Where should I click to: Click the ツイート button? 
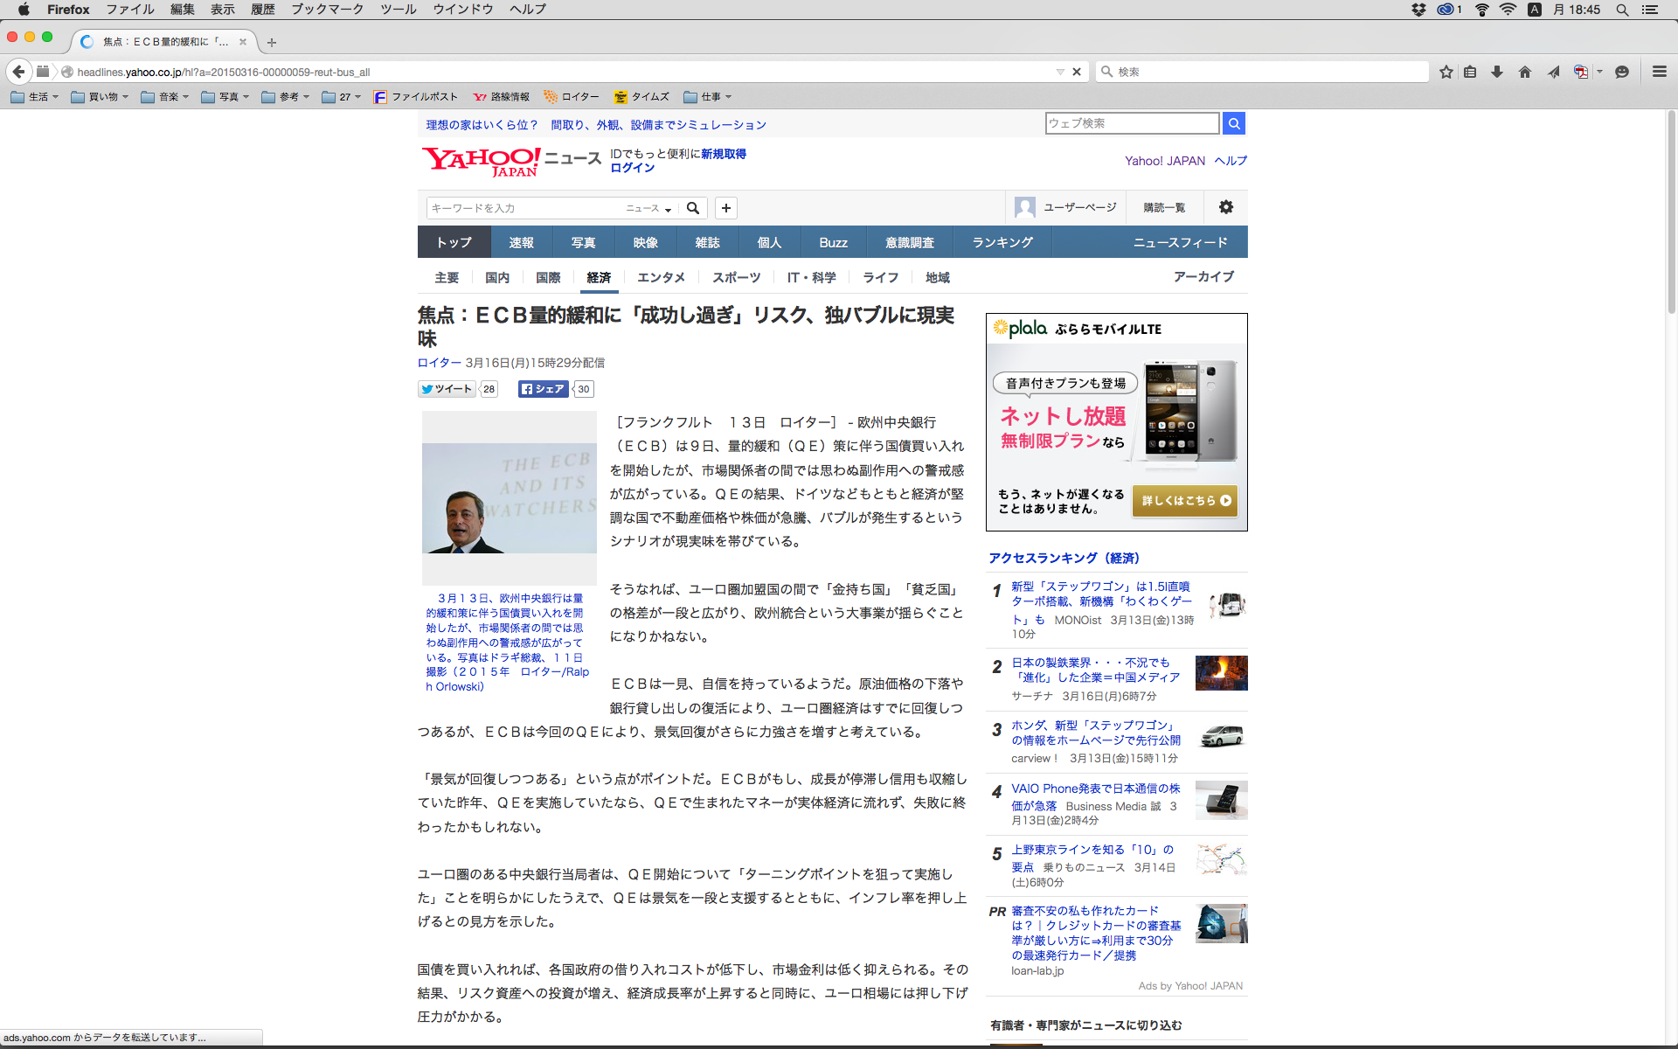pyautogui.click(x=447, y=389)
